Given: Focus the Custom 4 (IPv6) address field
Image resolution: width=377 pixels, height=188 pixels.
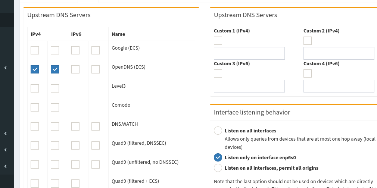Looking at the screenshot, I should coord(339,86).
